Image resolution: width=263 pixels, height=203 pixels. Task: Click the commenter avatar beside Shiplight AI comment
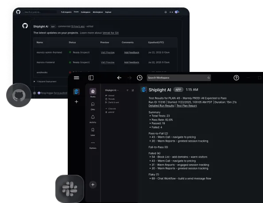click(25, 26)
